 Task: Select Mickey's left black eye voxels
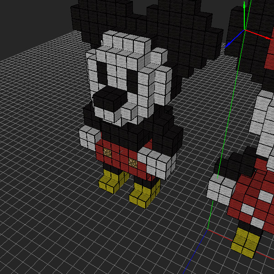click(x=102, y=73)
